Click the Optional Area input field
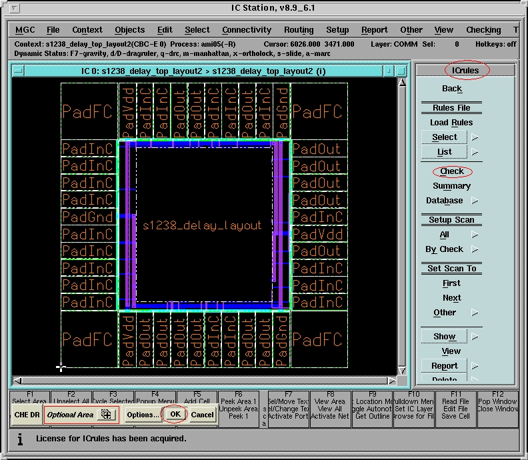Screen dimensions: 528x460 [70, 415]
